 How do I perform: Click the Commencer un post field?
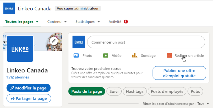pyautogui.click(x=146, y=42)
